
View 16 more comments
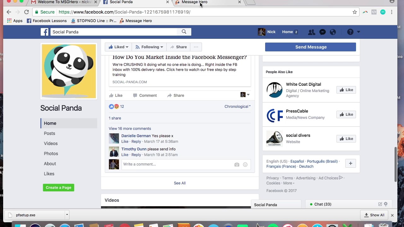pyautogui.click(x=130, y=129)
